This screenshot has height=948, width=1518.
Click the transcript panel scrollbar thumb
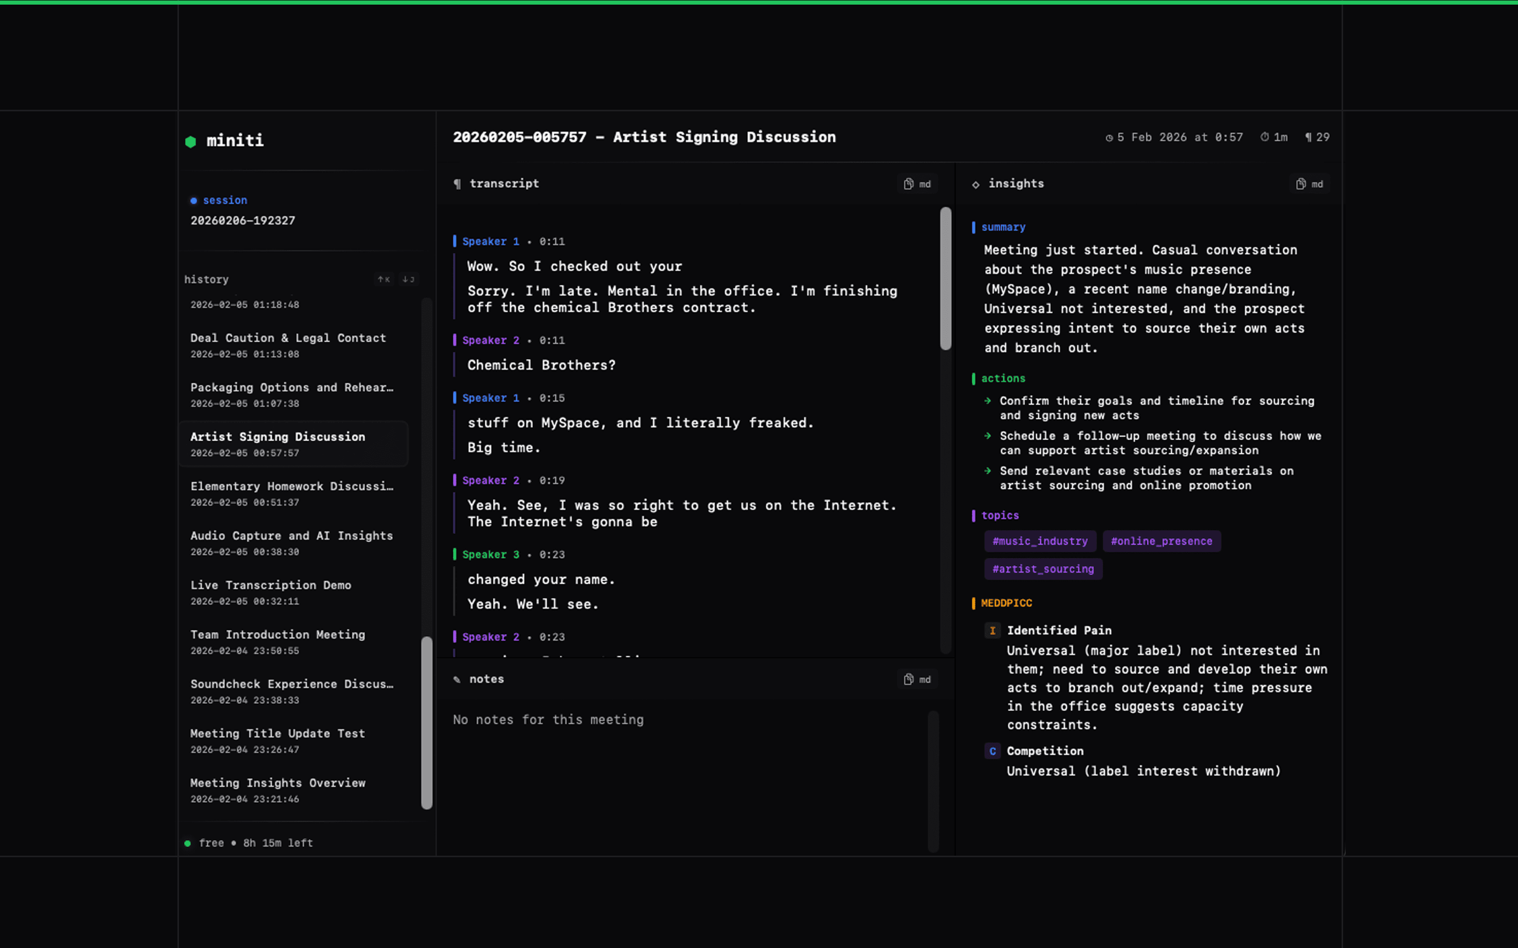pyautogui.click(x=945, y=279)
